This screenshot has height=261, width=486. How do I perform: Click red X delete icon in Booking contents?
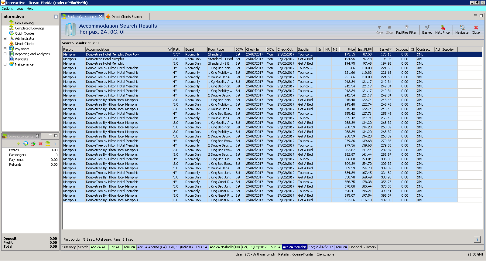[x=40, y=144]
